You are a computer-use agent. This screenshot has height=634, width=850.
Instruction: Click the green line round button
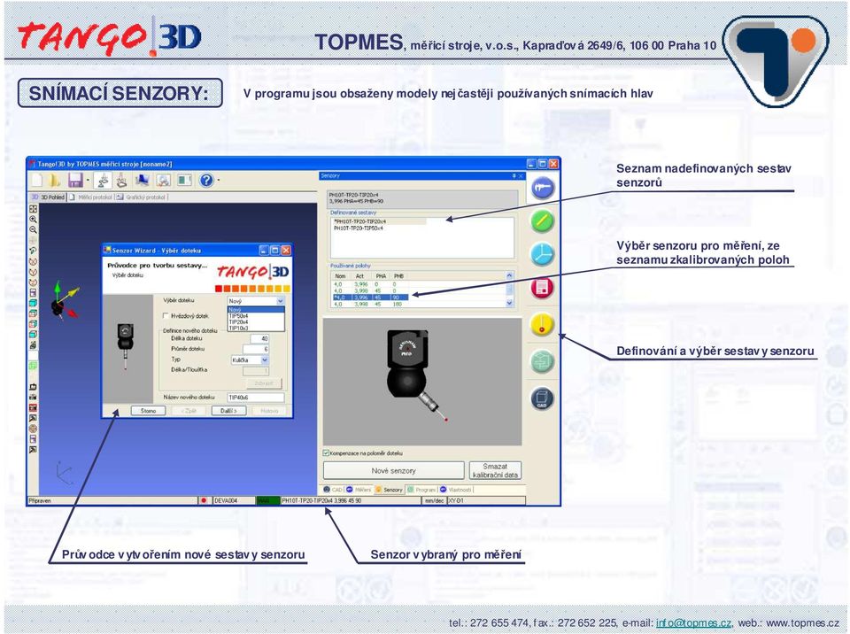[x=542, y=220]
